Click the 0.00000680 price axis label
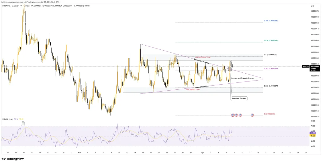Image resolution: width=322 pixels, height=163 pixels. tap(315, 23)
